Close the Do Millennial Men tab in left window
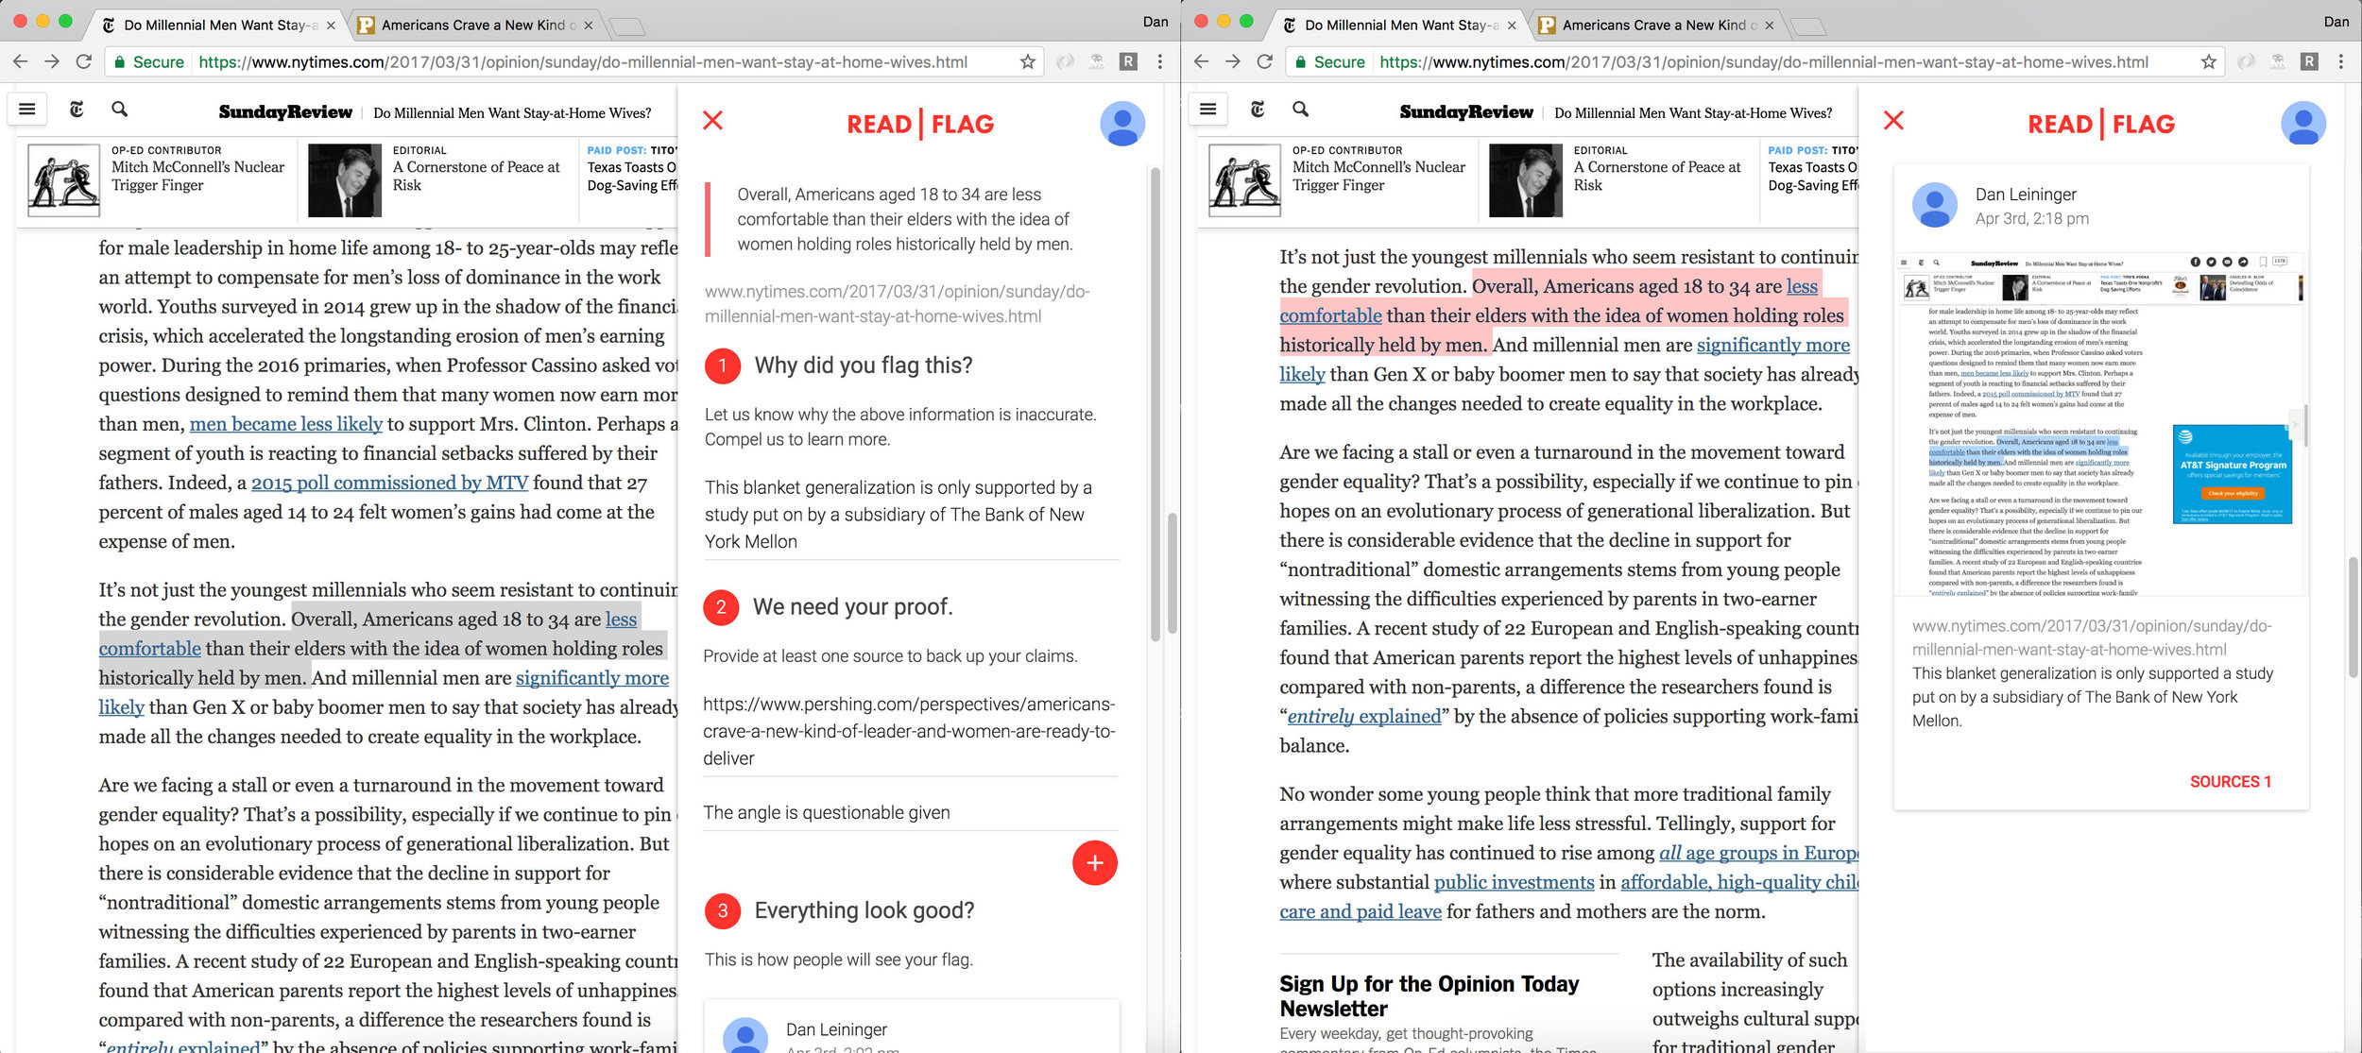The height and width of the screenshot is (1053, 2362). [x=331, y=25]
